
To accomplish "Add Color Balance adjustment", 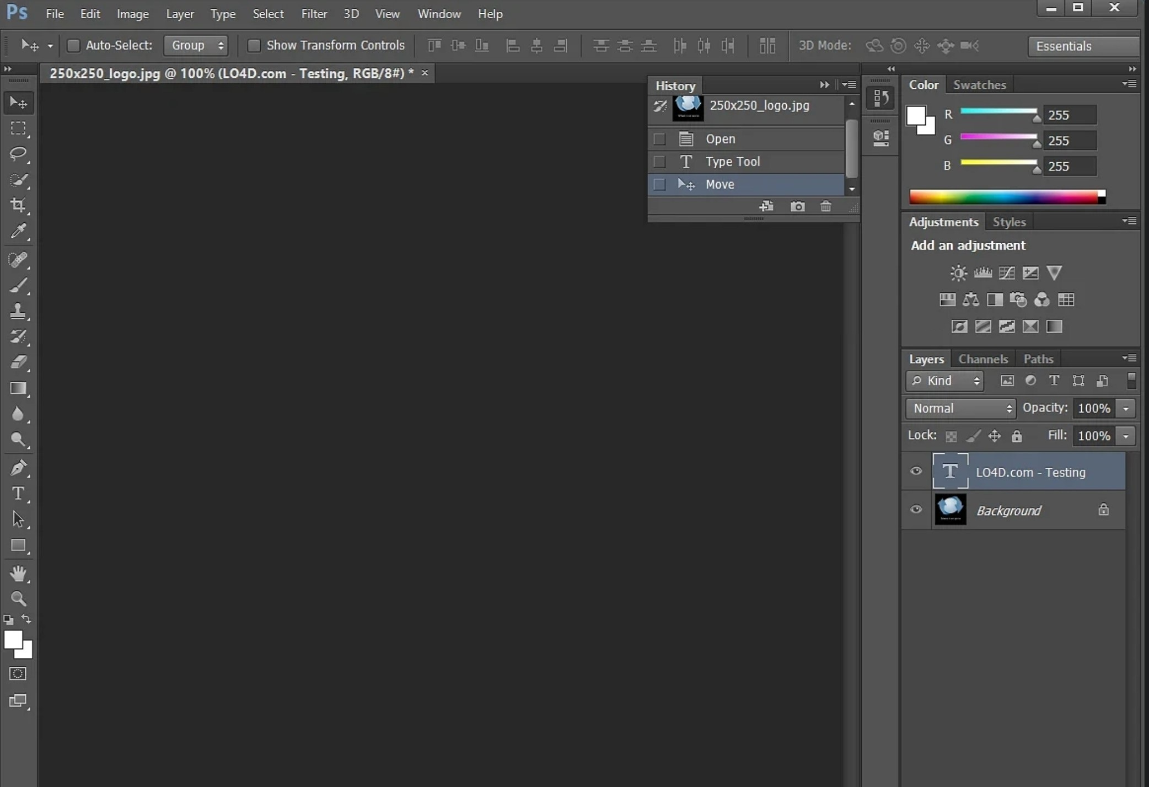I will (x=971, y=299).
